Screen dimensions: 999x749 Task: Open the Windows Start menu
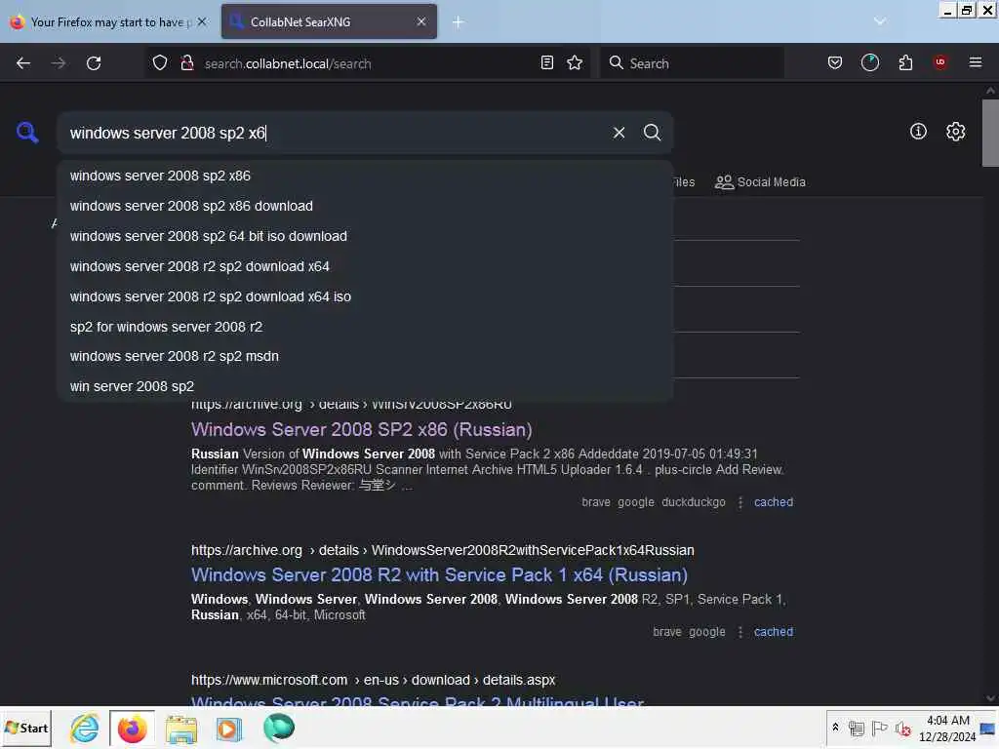(x=26, y=728)
